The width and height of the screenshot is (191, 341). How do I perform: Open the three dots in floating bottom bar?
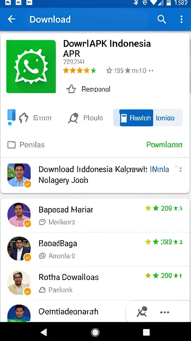pyautogui.click(x=164, y=312)
